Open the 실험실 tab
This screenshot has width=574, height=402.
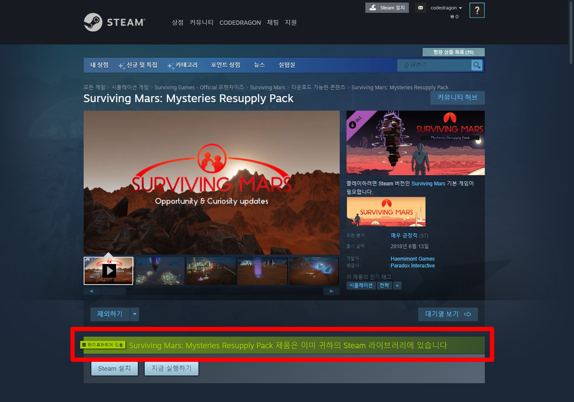pos(287,65)
